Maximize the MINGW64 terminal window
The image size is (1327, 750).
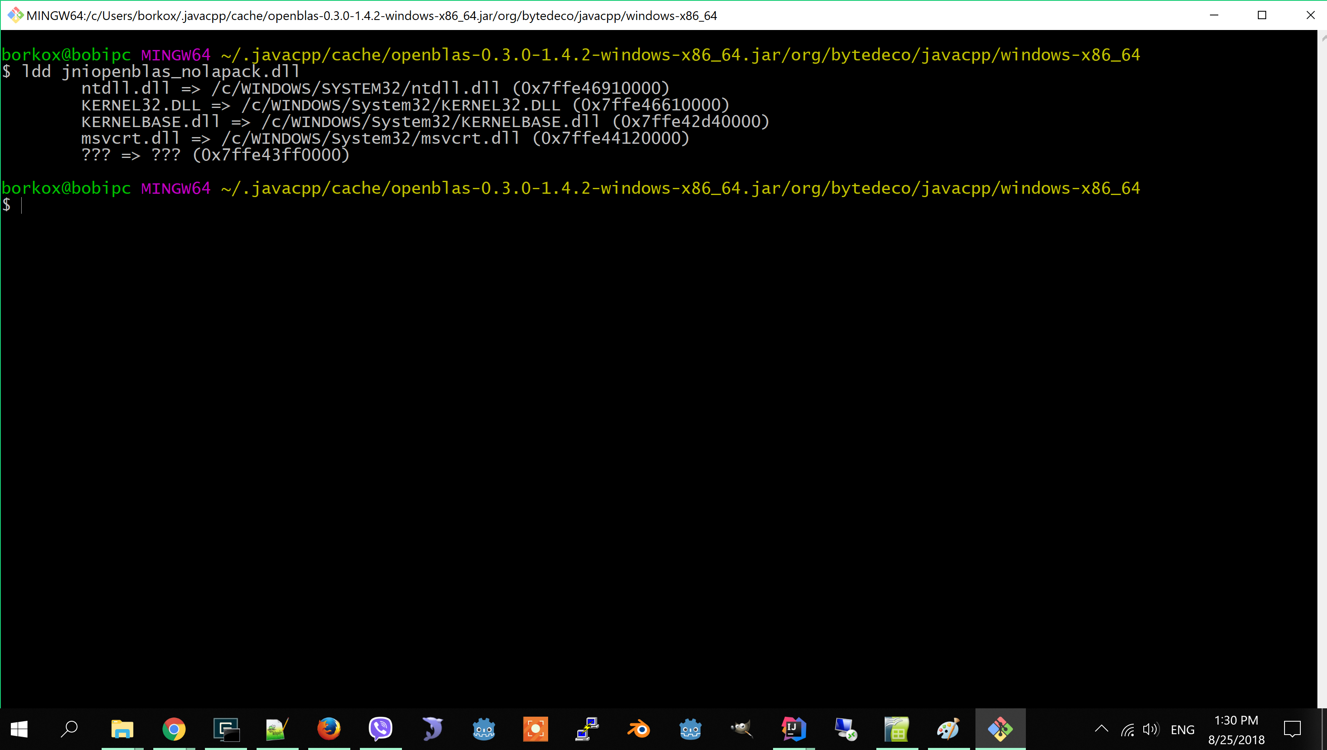[1262, 15]
